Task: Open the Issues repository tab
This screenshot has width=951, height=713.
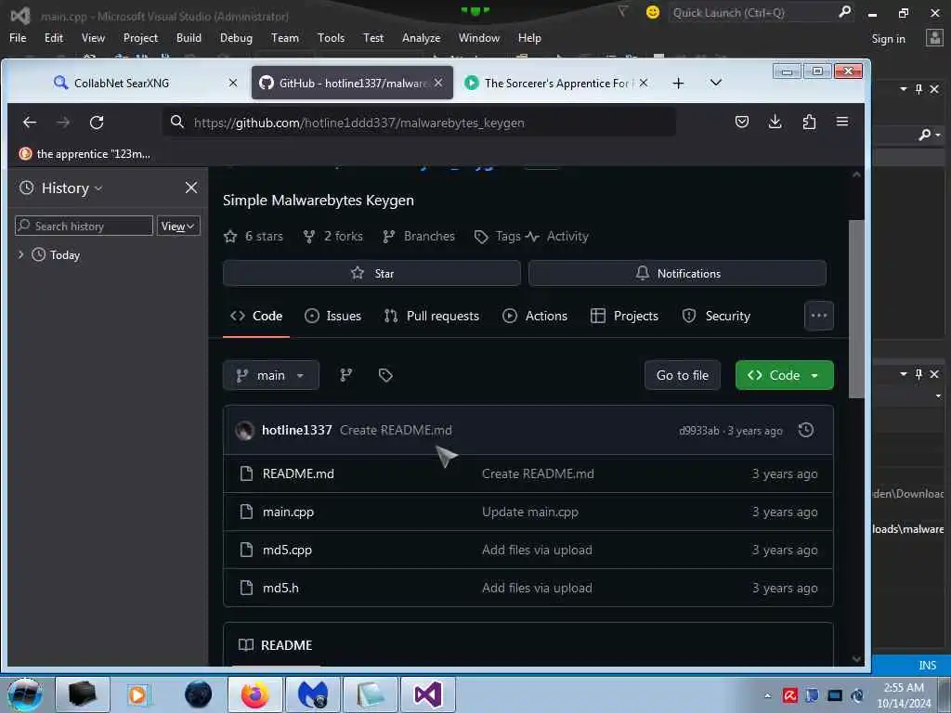Action: point(332,316)
